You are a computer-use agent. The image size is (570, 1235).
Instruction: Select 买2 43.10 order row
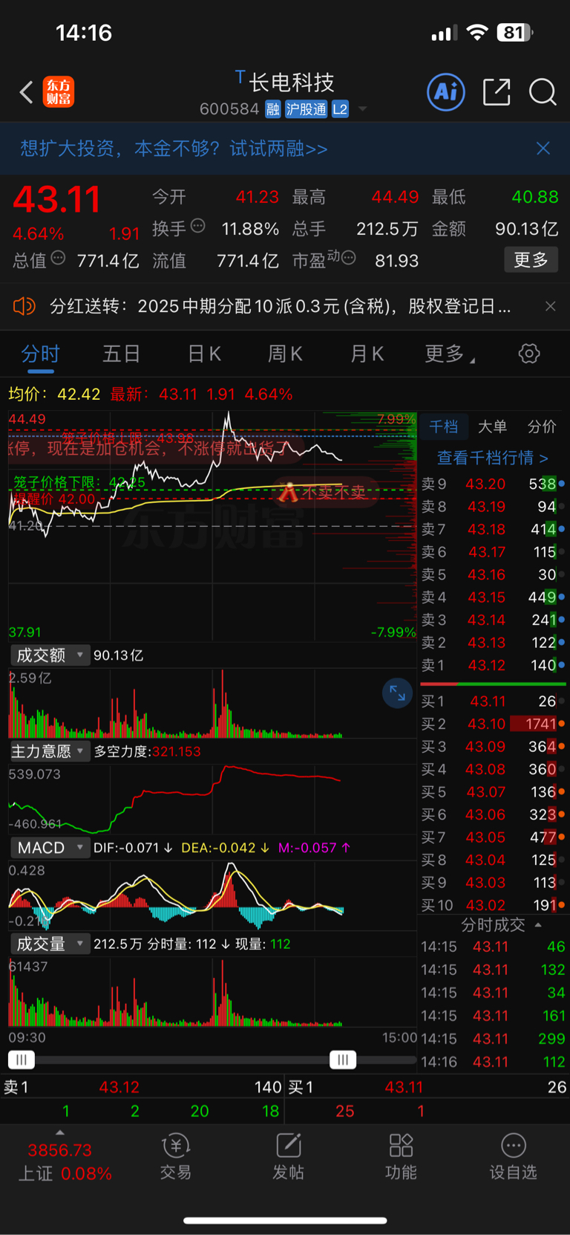493,724
